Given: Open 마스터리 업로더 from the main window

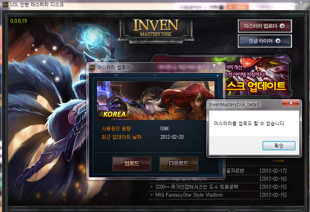Looking at the screenshot, I should tap(264, 26).
